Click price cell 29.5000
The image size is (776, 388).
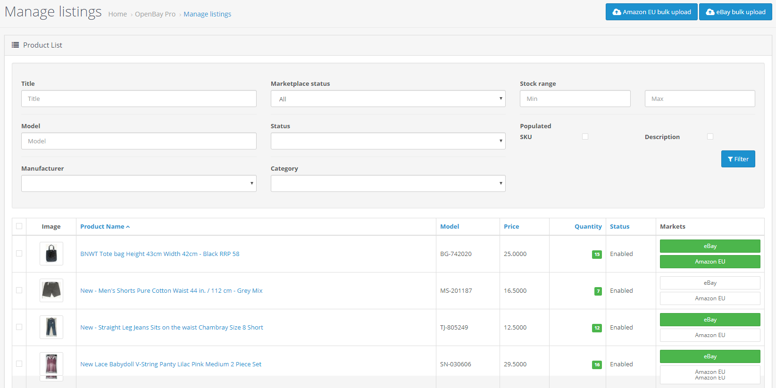click(x=515, y=364)
